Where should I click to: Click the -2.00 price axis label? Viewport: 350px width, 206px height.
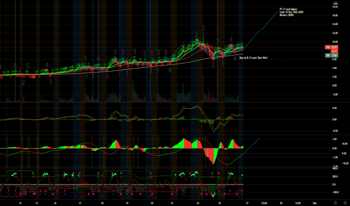click(335, 94)
